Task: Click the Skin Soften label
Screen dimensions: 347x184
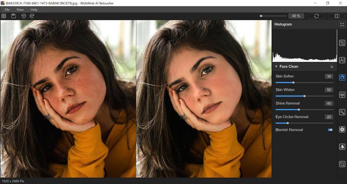Action: [x=285, y=76]
